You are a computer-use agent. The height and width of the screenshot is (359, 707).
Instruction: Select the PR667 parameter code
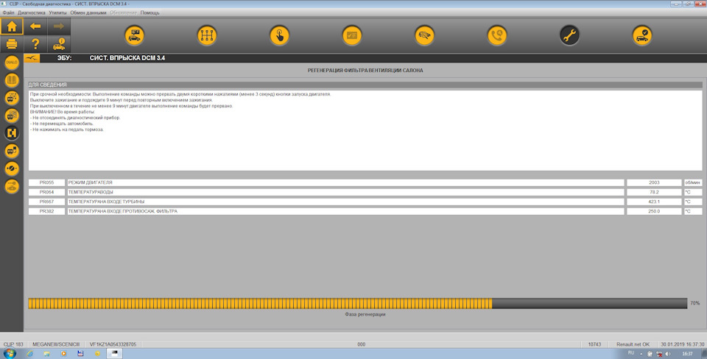(x=46, y=202)
